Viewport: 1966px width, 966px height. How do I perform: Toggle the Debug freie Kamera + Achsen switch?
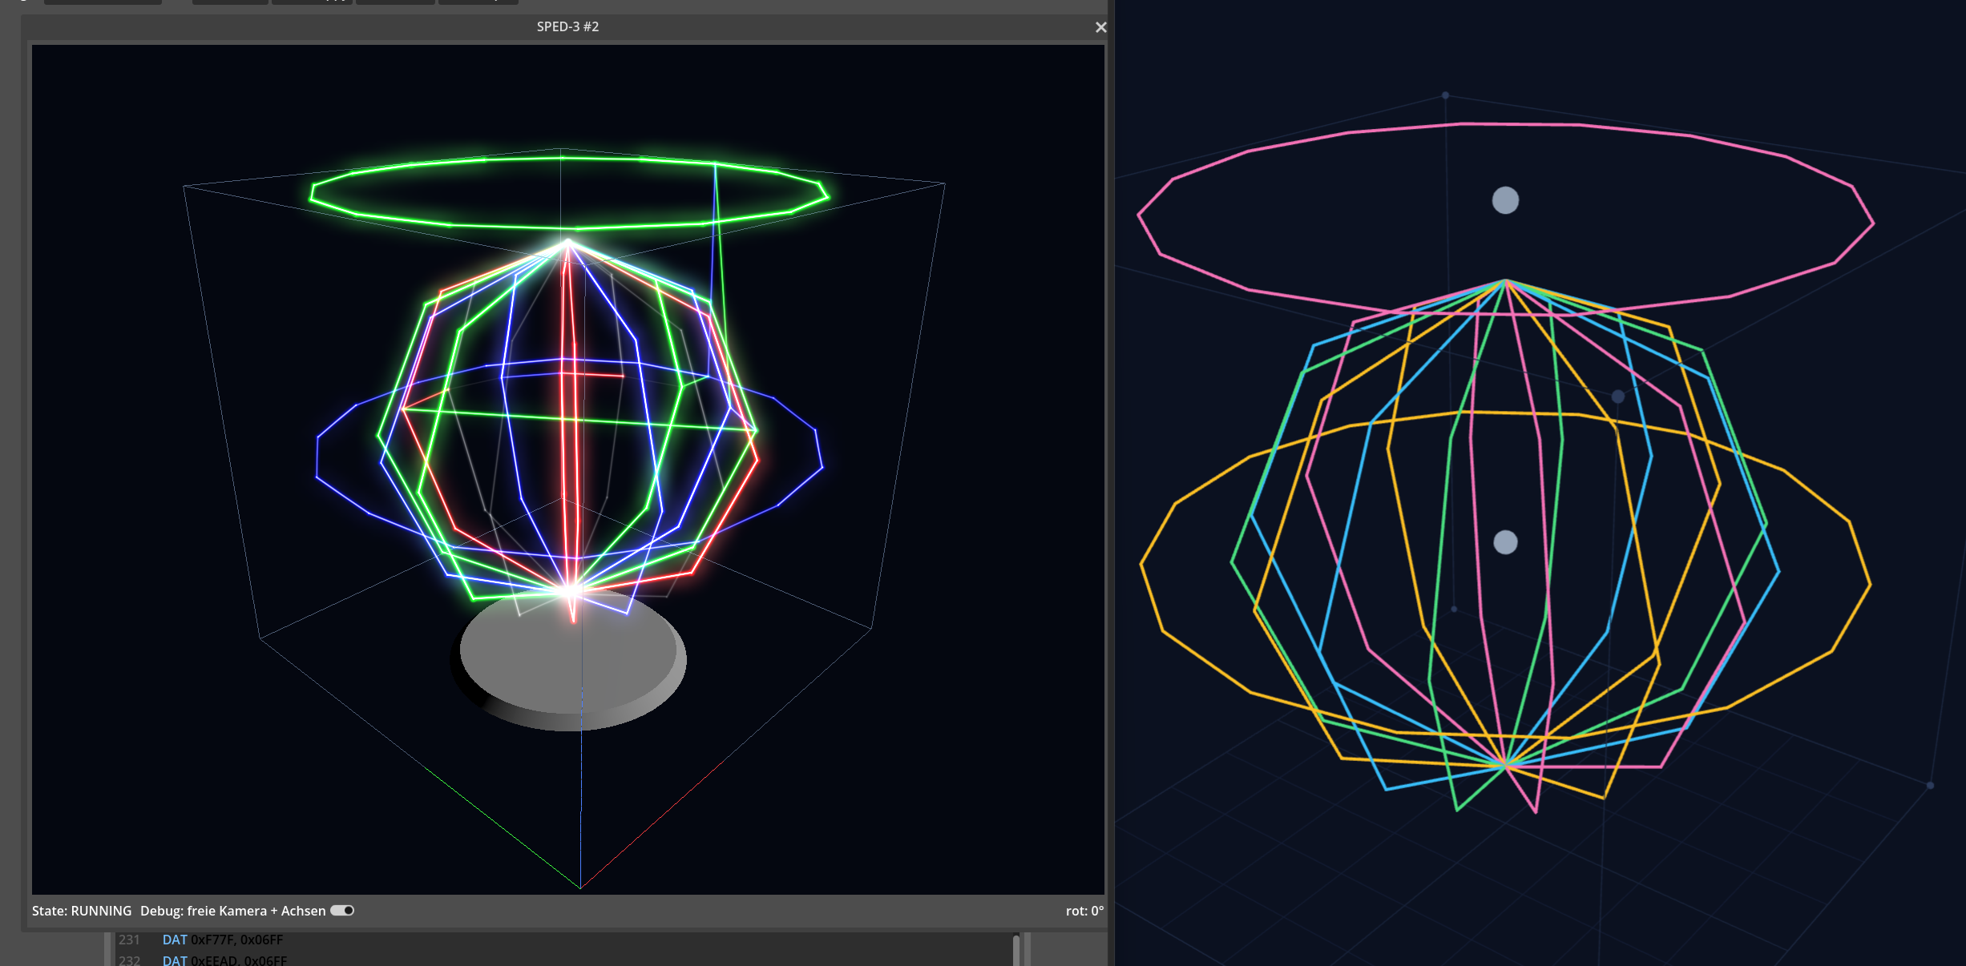tap(342, 911)
